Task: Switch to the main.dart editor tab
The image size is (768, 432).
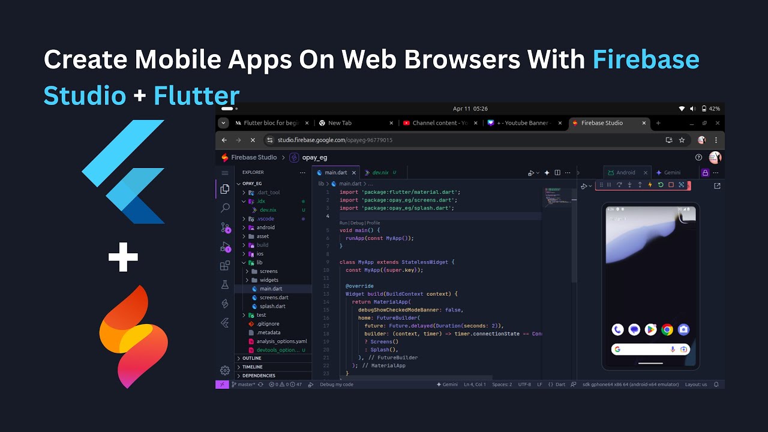Action: (x=336, y=173)
